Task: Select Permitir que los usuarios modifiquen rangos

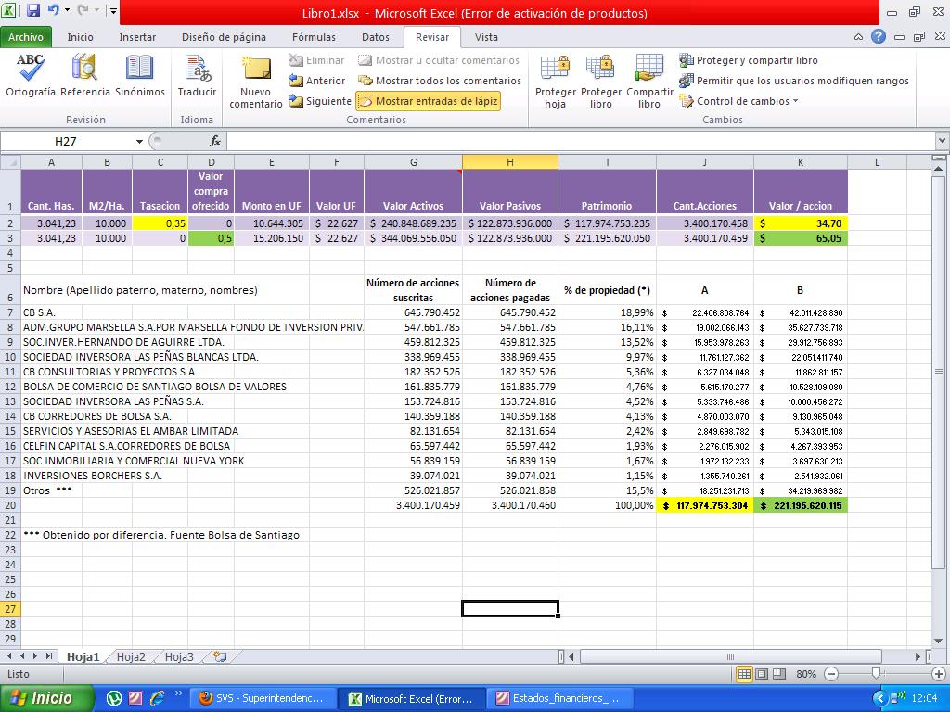Action: pyautogui.click(x=794, y=81)
